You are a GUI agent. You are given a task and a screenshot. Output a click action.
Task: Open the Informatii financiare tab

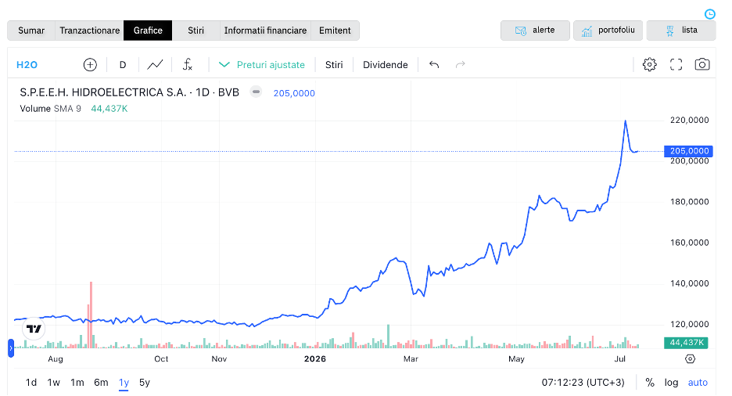[265, 31]
